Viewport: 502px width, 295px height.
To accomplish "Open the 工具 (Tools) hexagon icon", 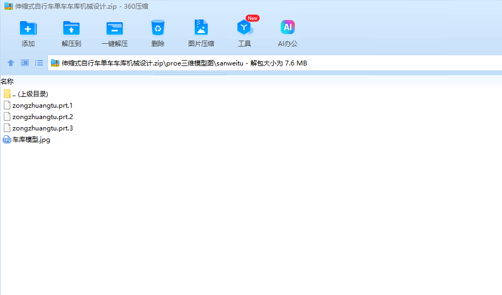I will [245, 28].
